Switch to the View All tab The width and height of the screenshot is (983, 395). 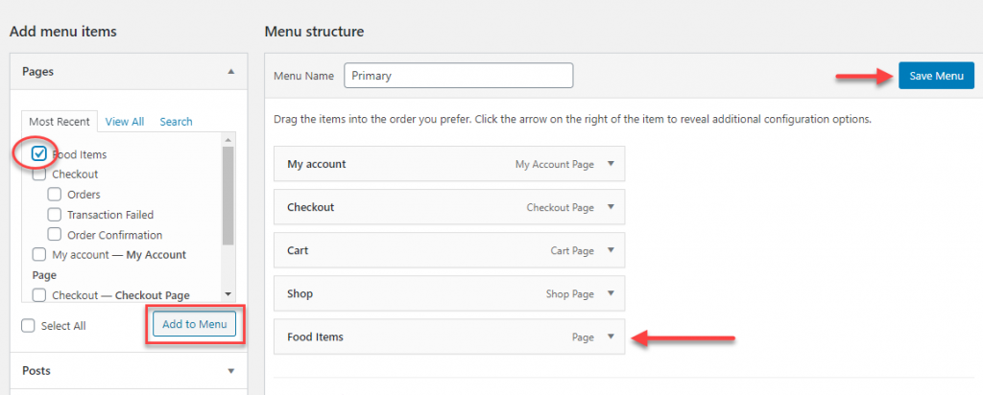click(x=125, y=122)
